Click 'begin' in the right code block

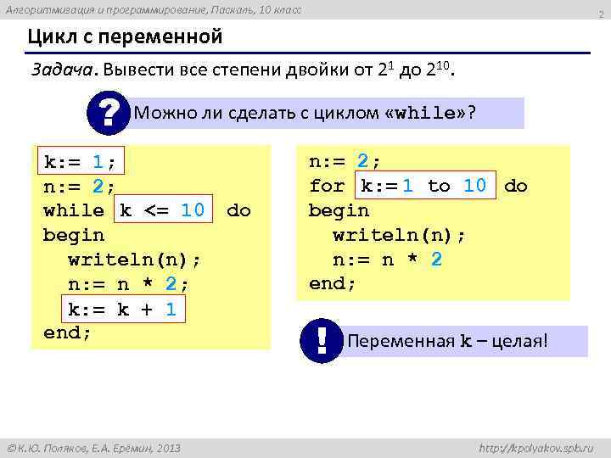pyautogui.click(x=339, y=210)
